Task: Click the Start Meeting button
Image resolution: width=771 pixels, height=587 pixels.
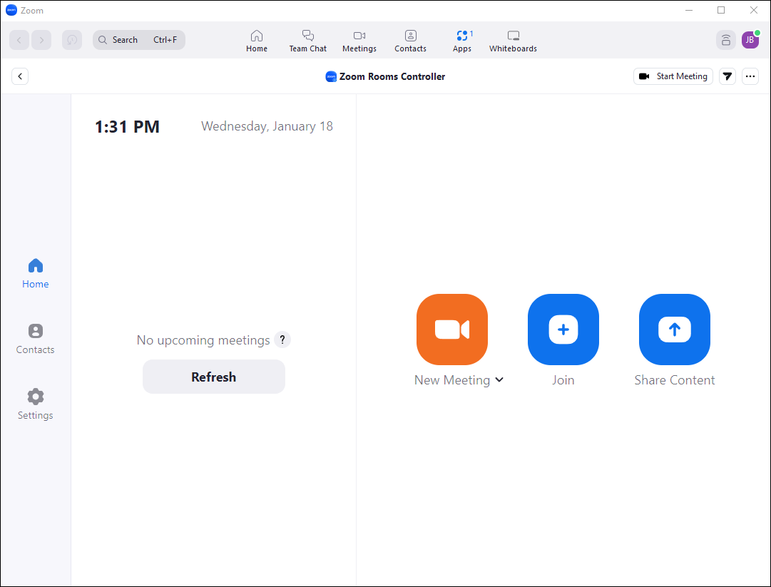Action: tap(673, 76)
